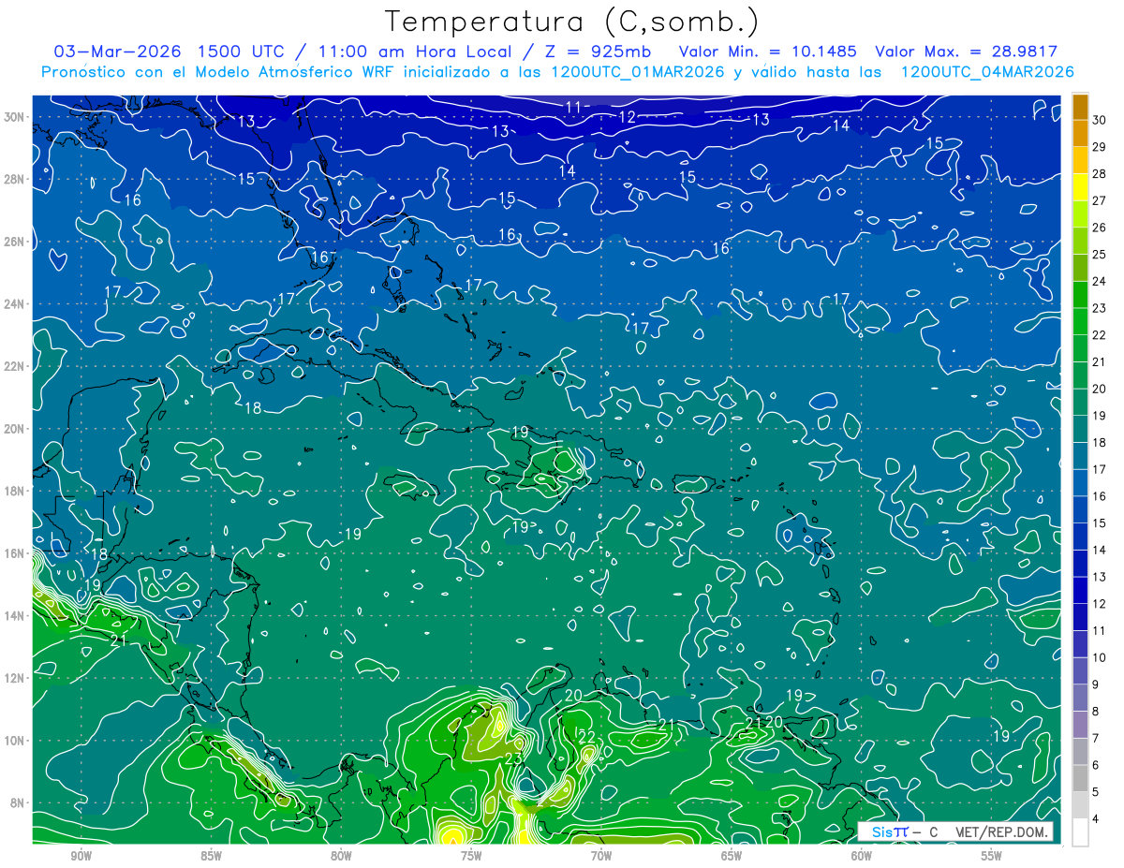Click the '55W' longitude axis label
This screenshot has width=1124, height=868.
pos(992,855)
